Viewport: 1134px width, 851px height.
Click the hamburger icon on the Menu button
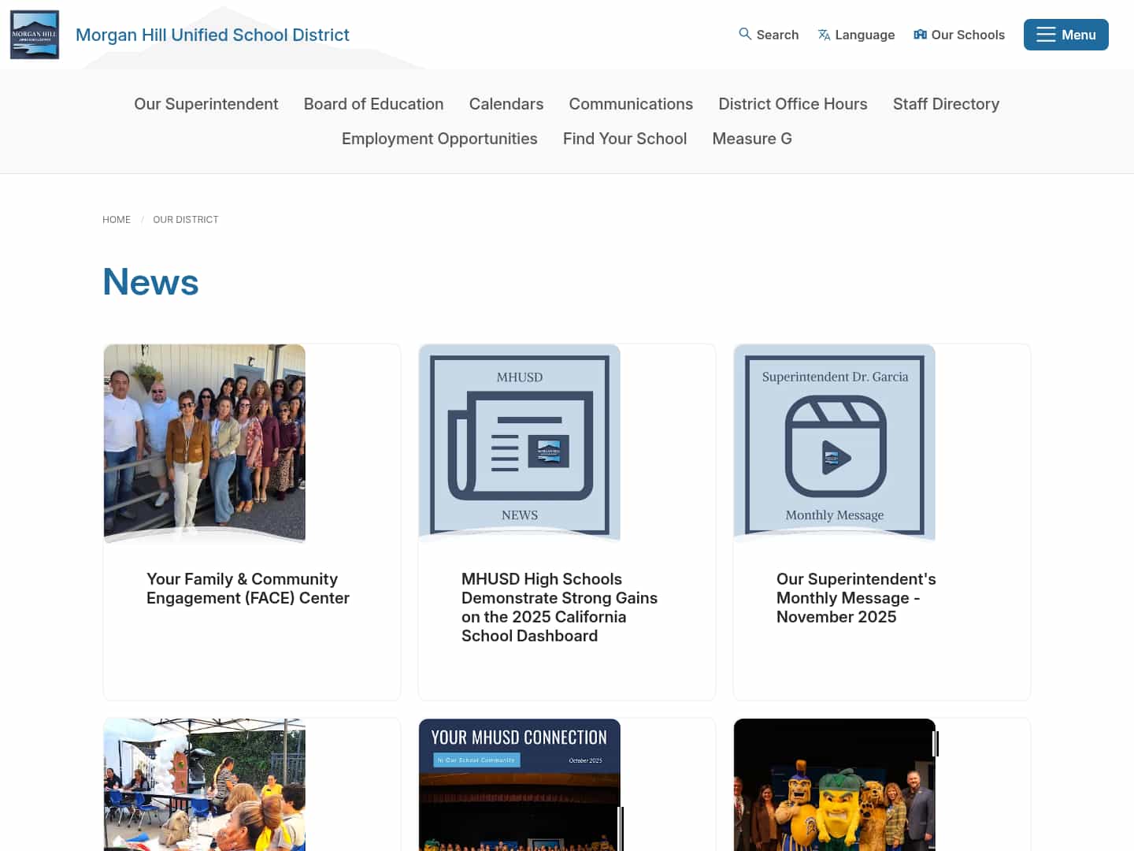1045,35
